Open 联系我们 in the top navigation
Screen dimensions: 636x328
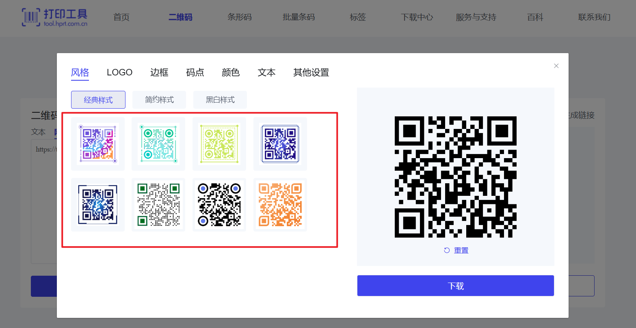pyautogui.click(x=595, y=17)
